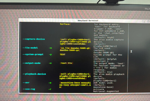This screenshot has width=150, height=101.
Task: Click the [text|tts] choices
Action: (x=67, y=63)
